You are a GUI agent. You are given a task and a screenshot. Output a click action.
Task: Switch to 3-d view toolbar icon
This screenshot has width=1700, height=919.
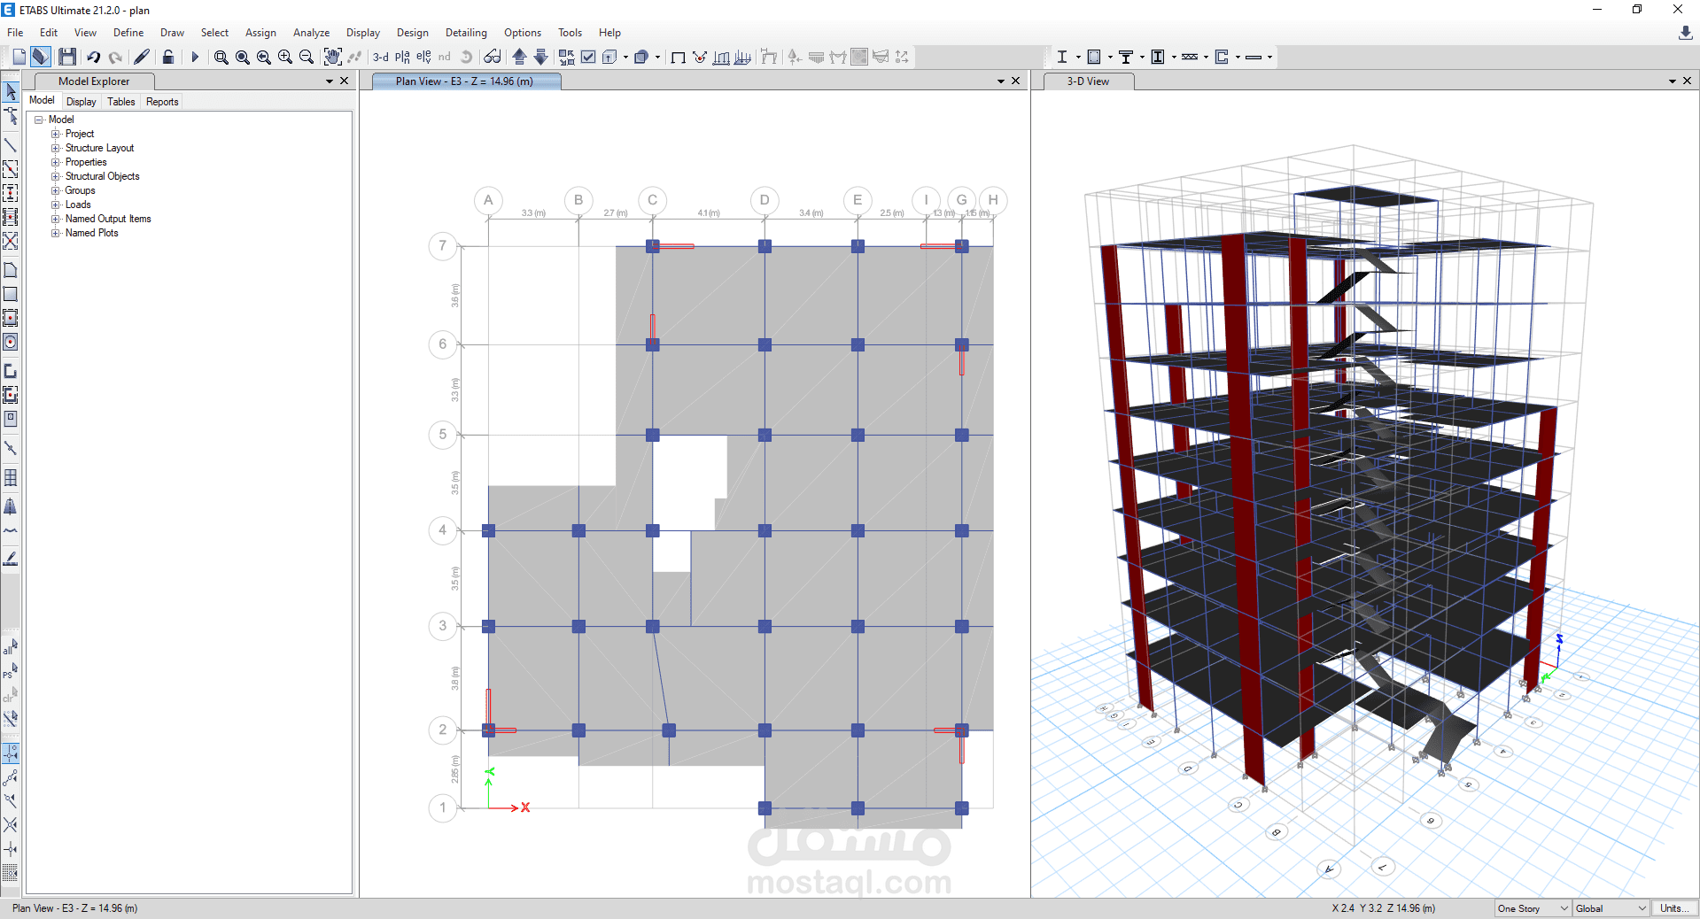pyautogui.click(x=381, y=57)
